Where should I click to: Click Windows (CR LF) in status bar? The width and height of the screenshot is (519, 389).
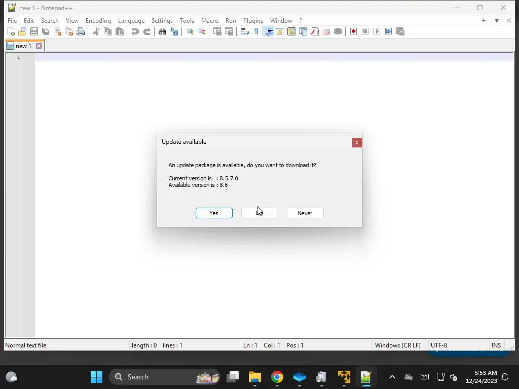[x=397, y=345]
